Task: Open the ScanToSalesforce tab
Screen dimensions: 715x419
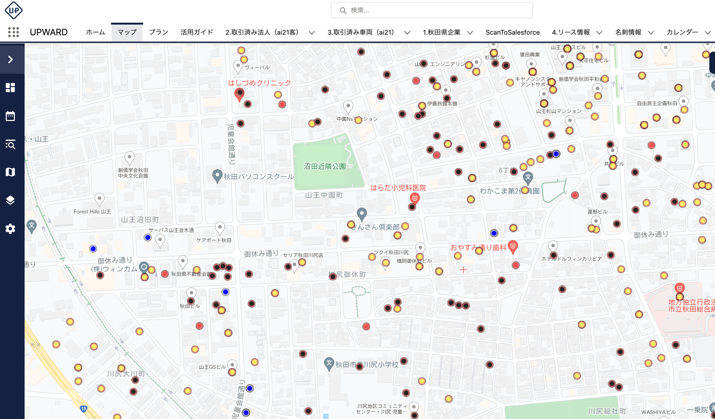Action: [512, 32]
